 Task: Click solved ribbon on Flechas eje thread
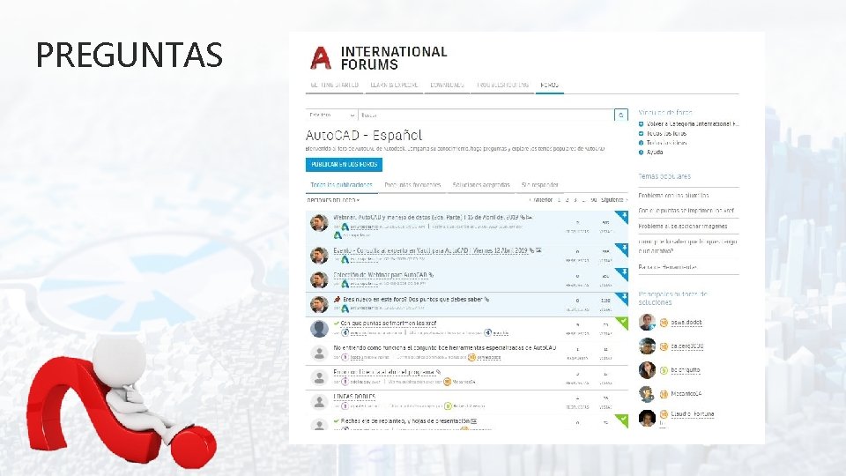[622, 420]
